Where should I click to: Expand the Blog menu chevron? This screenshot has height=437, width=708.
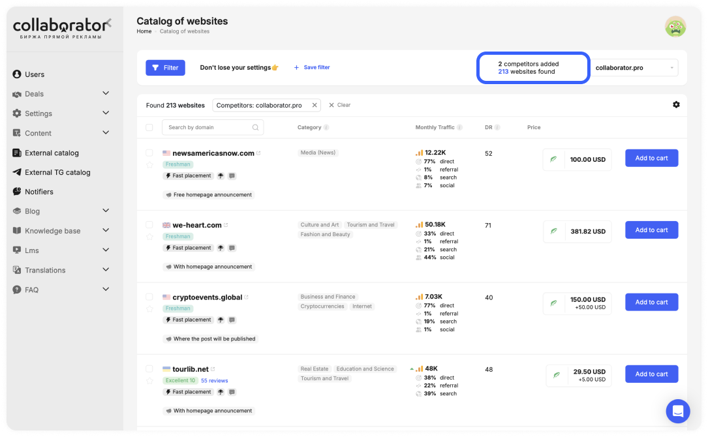pyautogui.click(x=106, y=211)
